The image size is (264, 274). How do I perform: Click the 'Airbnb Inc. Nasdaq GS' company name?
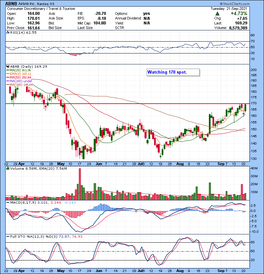pos(36,4)
